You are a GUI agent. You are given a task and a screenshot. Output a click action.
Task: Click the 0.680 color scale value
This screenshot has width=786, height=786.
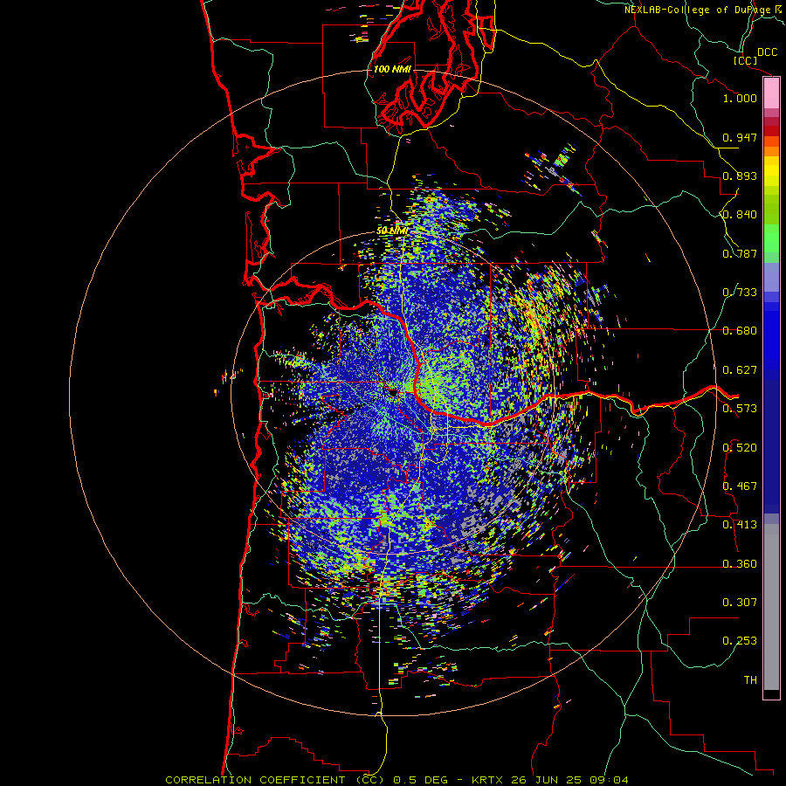(x=740, y=331)
